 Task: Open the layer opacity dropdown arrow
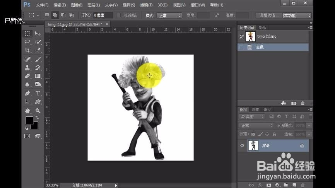click(x=309, y=125)
